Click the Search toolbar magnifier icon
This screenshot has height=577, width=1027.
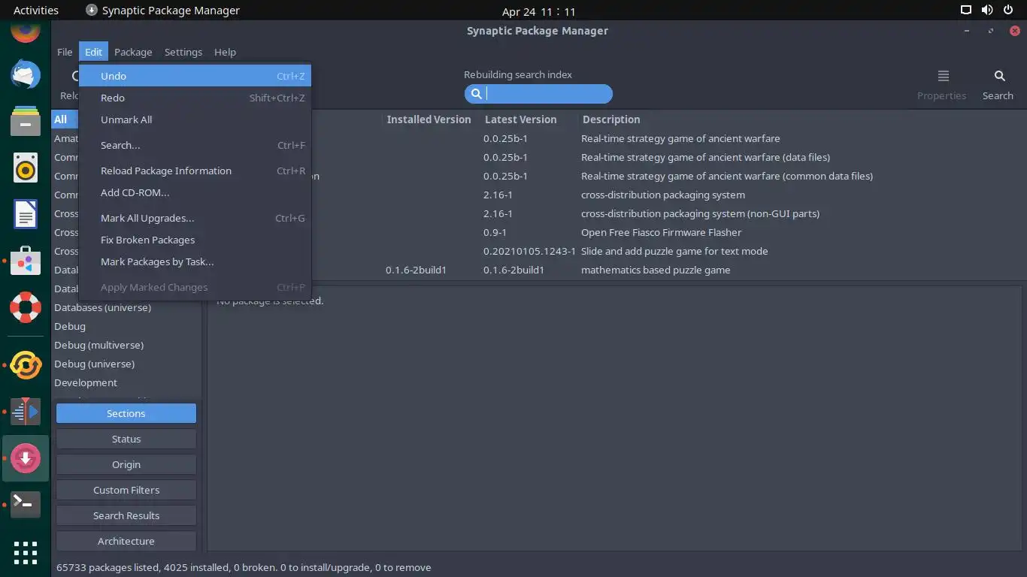pyautogui.click(x=999, y=76)
